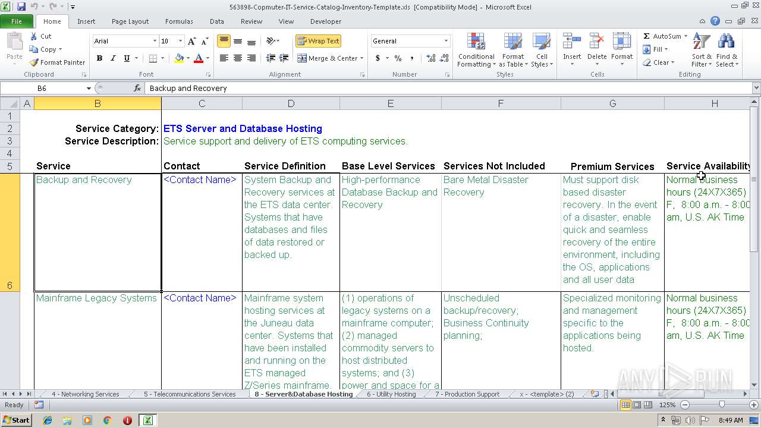Open Format as Table gallery
Viewport: 761px width, 428px height.
tap(512, 50)
